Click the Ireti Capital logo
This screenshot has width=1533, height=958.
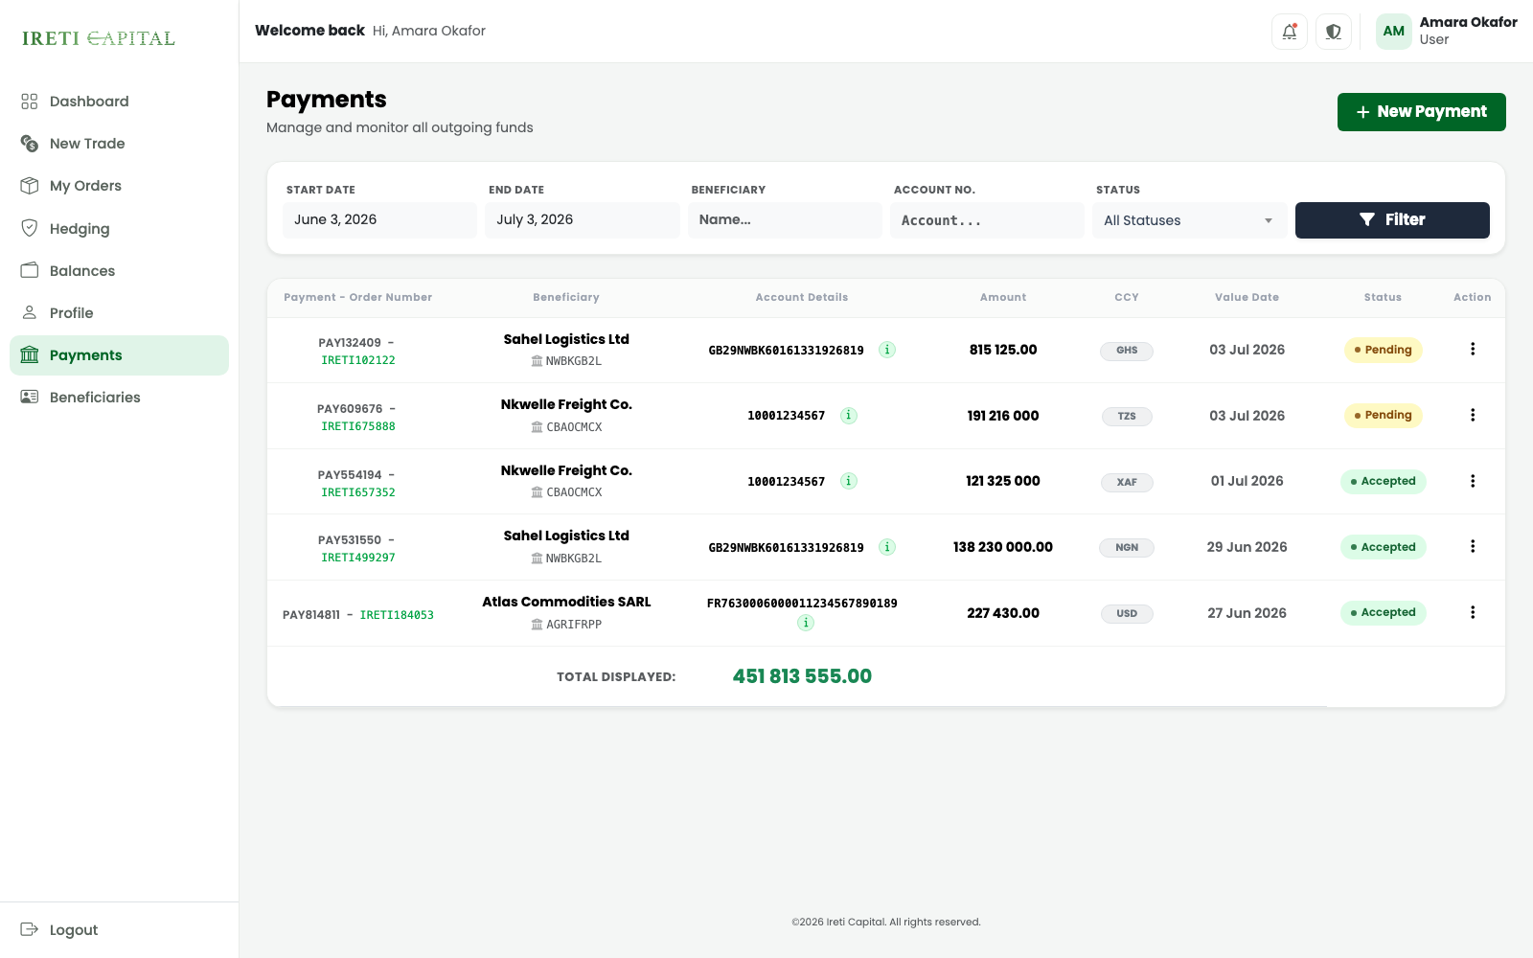(x=99, y=38)
